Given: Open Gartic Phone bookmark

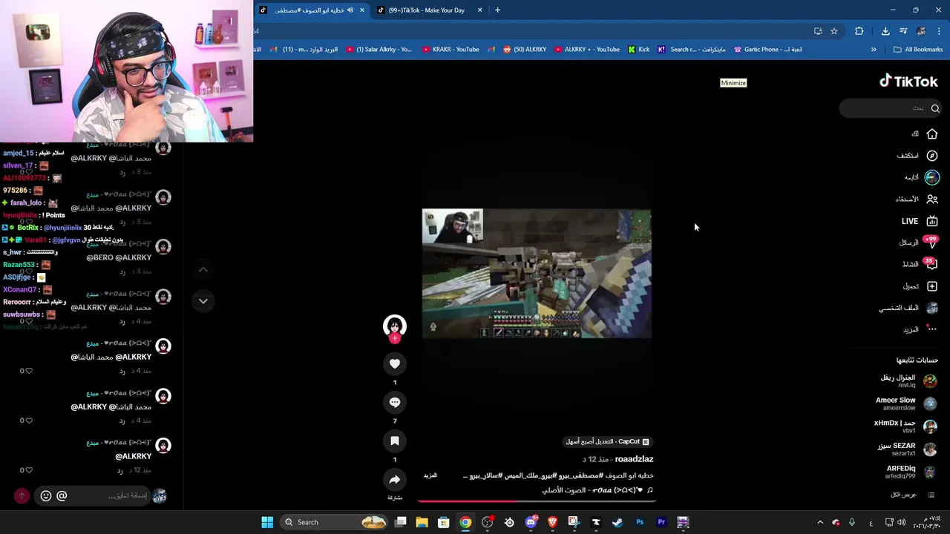Looking at the screenshot, I should pyautogui.click(x=767, y=50).
